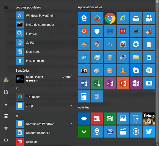Jump to the A letter index
The image size is (159, 146).
[x=17, y=116]
